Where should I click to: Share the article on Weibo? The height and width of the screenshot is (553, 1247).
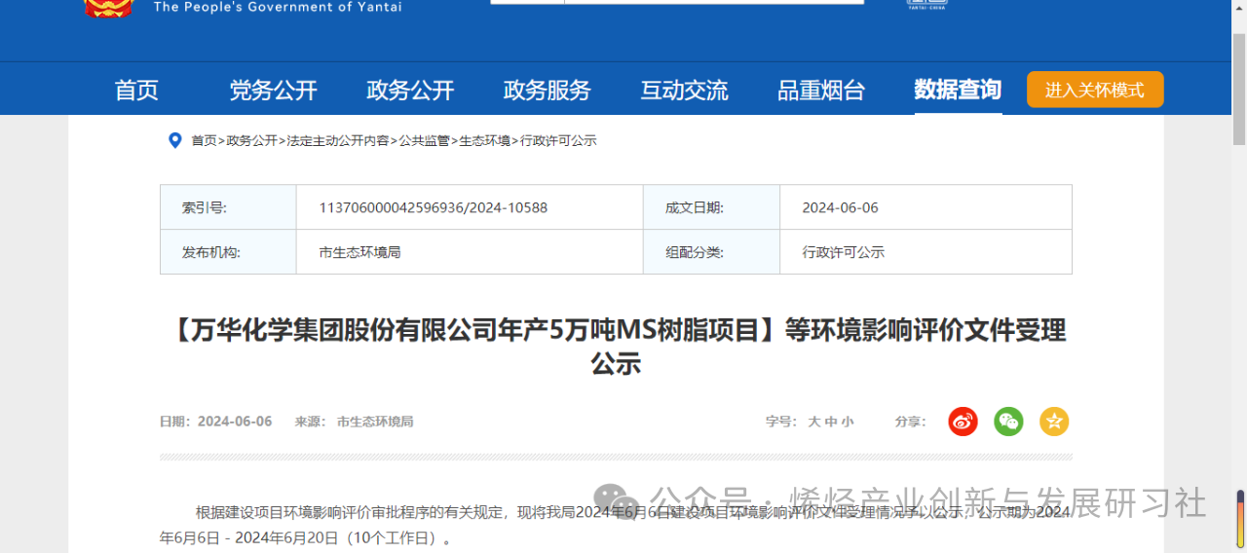coord(963,422)
